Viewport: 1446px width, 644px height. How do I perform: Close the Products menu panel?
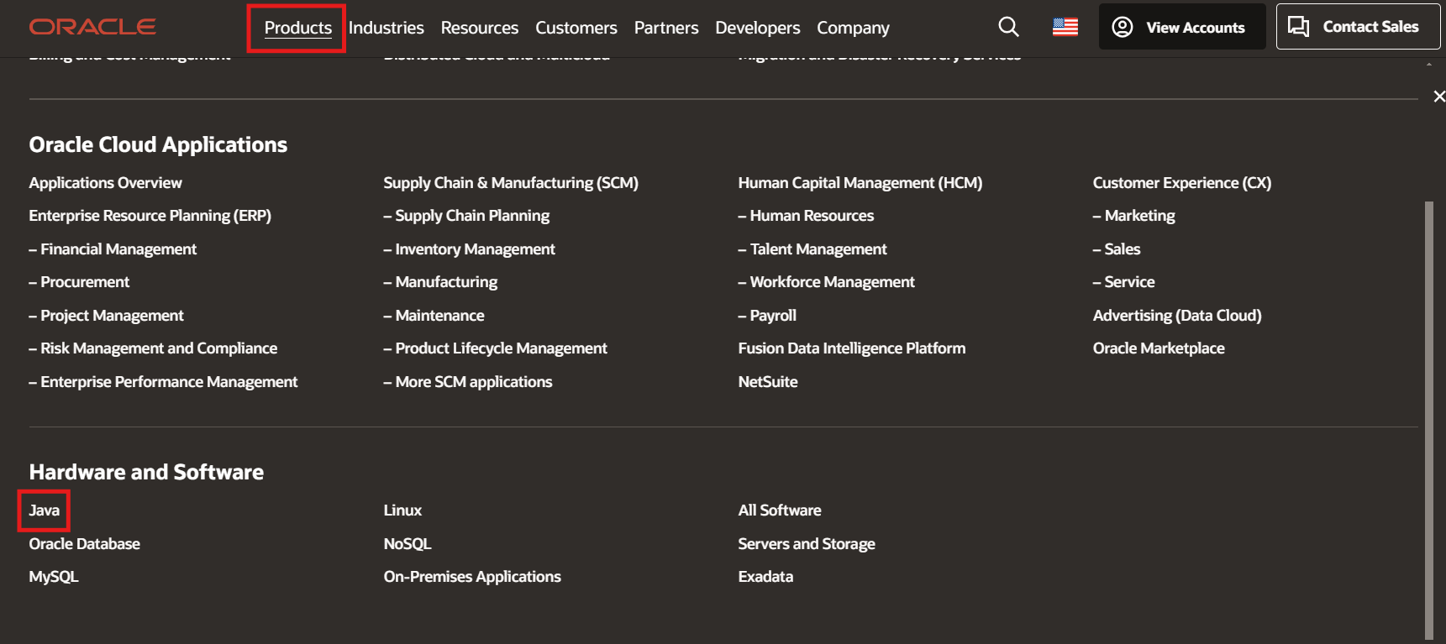click(x=1438, y=97)
